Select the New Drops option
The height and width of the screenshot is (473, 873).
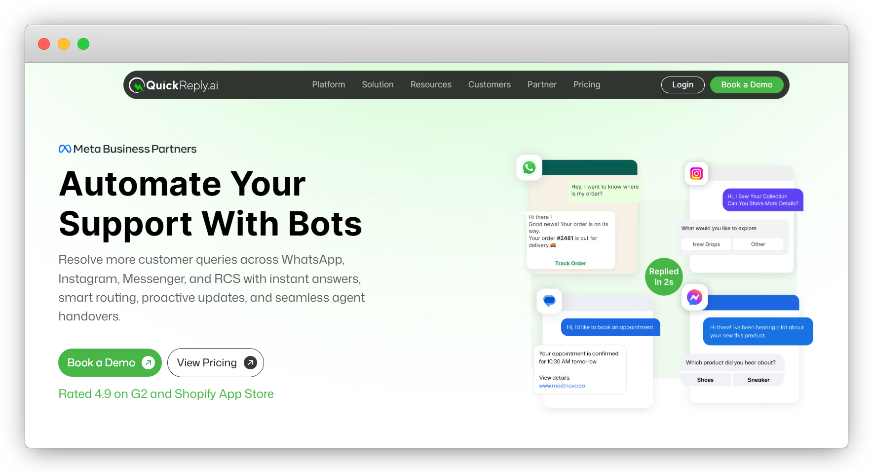706,244
